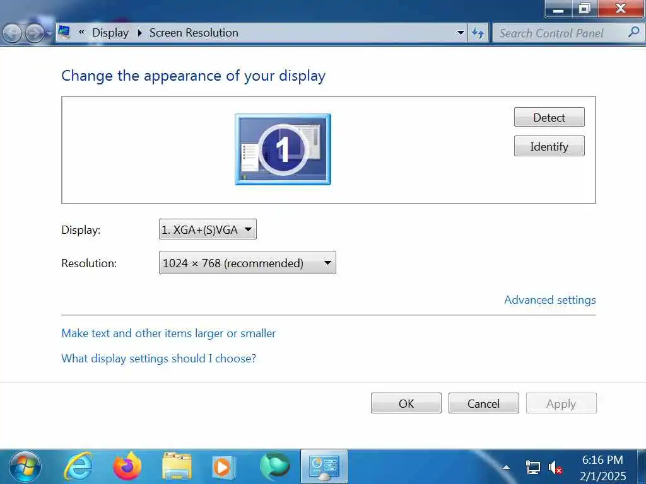Screen dimensions: 646x484
Task: Open Advanced settings link
Action: (x=550, y=299)
